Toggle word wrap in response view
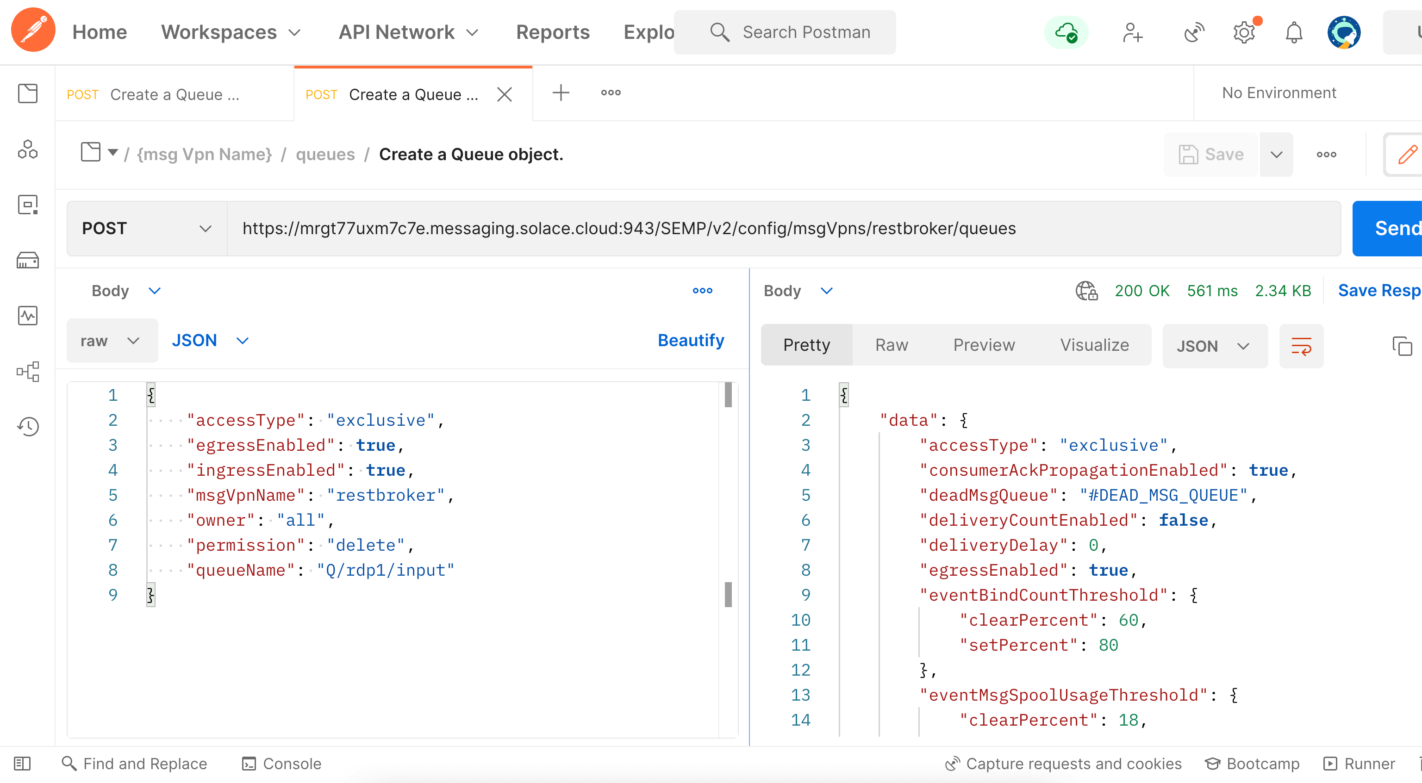Screen dimensions: 1422x783 pyautogui.click(x=1301, y=346)
